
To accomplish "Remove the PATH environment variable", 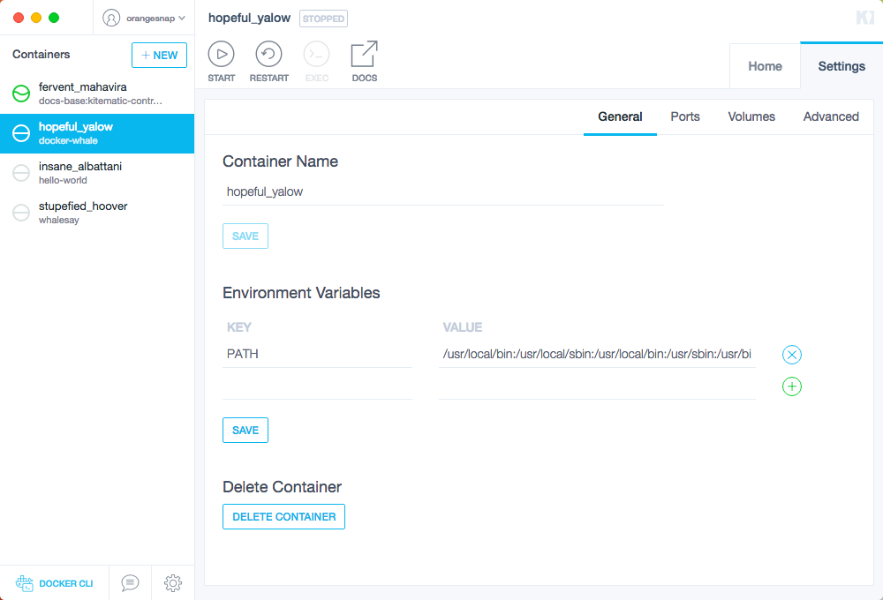I will pyautogui.click(x=792, y=355).
